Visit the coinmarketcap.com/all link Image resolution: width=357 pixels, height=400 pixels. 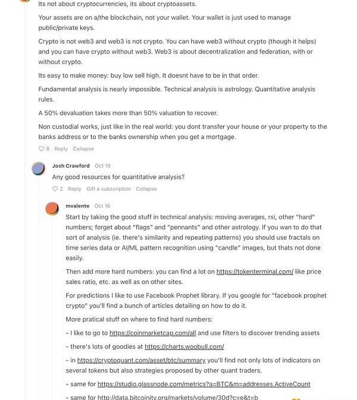pyautogui.click(x=152, y=333)
